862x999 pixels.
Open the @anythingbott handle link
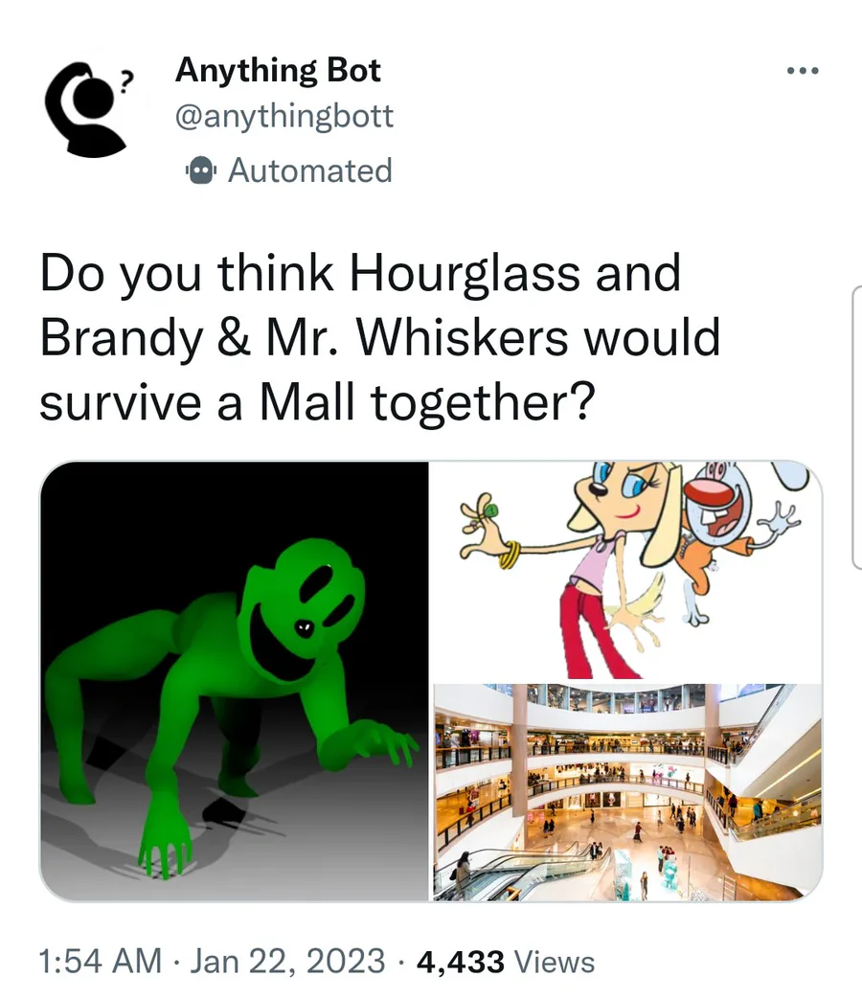click(284, 116)
